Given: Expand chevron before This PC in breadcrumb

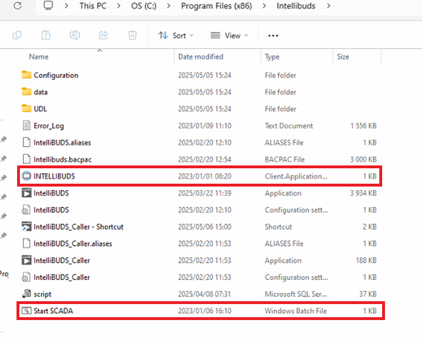Looking at the screenshot, I should (x=67, y=6).
